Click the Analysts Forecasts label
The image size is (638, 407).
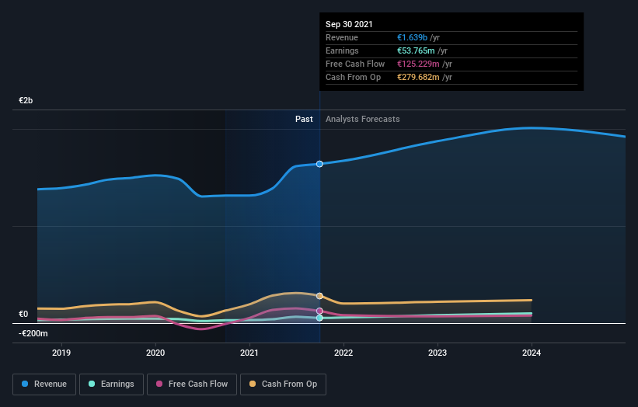click(363, 119)
